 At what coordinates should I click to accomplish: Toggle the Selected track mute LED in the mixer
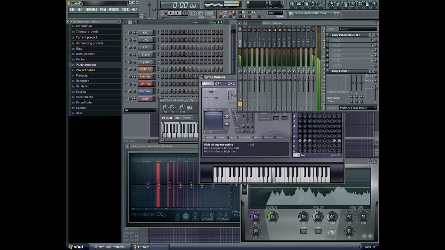[313, 68]
